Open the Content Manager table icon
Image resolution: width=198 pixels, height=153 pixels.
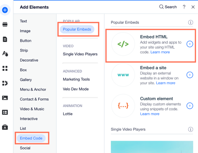pyautogui.click(x=5, y=112)
